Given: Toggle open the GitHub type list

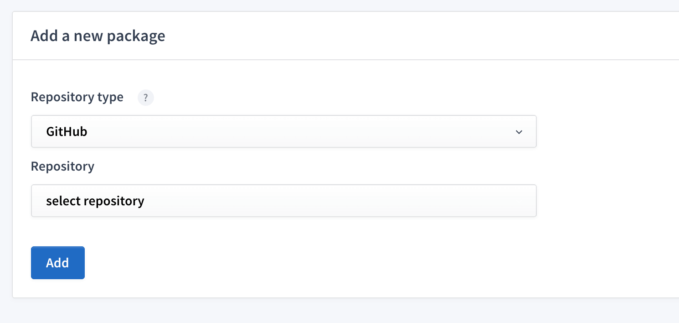Looking at the screenshot, I should 283,131.
